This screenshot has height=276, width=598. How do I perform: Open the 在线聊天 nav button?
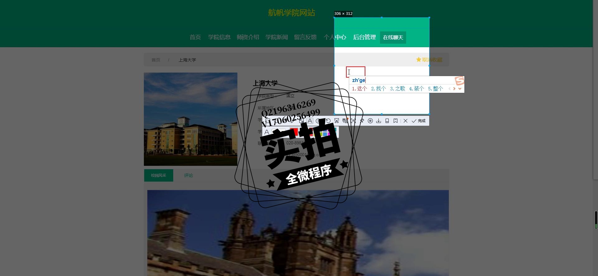point(393,38)
